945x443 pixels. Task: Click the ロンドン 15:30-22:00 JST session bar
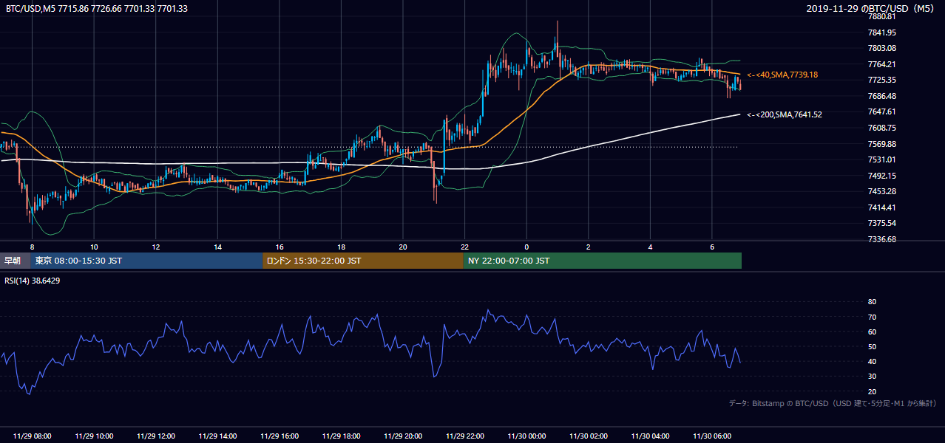[363, 261]
